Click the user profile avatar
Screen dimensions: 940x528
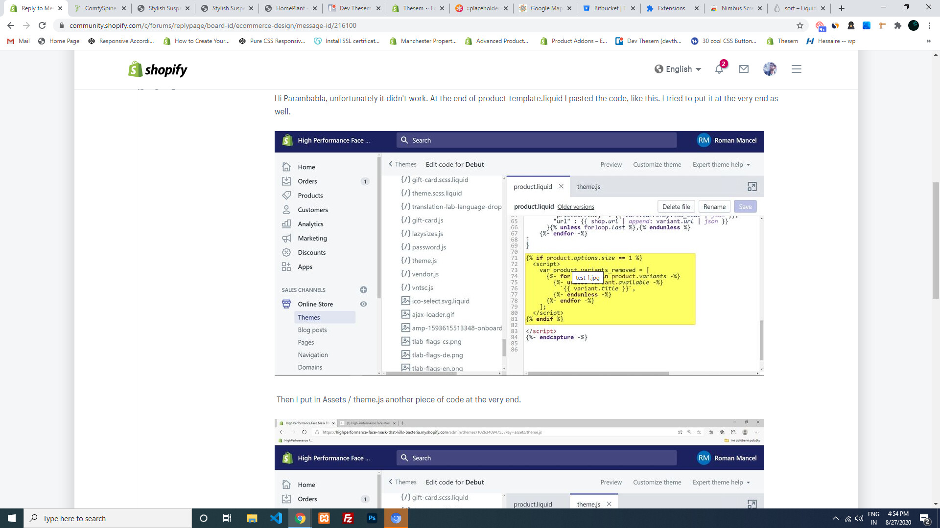click(x=770, y=69)
